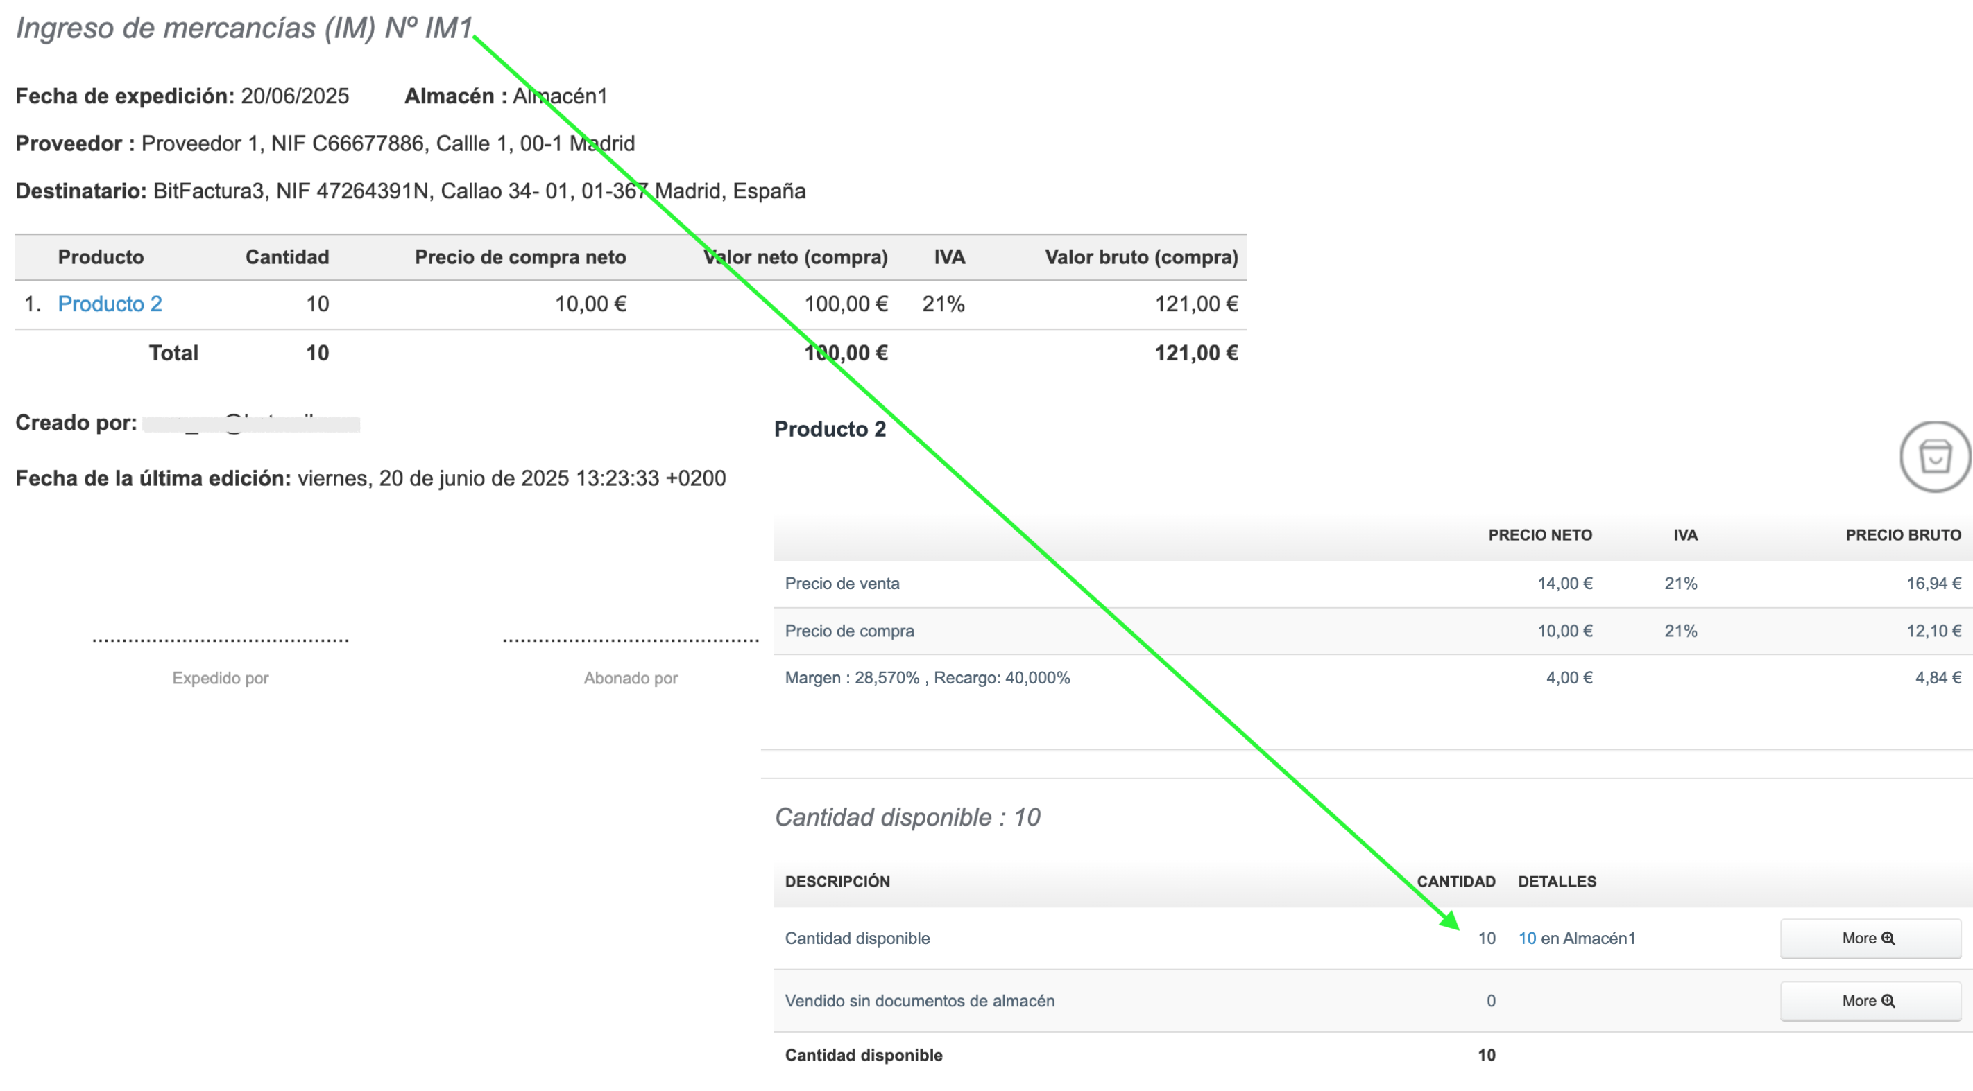This screenshot has width=1973, height=1091.
Task: Click the DESCRIPCIÓN column header
Action: tap(837, 882)
